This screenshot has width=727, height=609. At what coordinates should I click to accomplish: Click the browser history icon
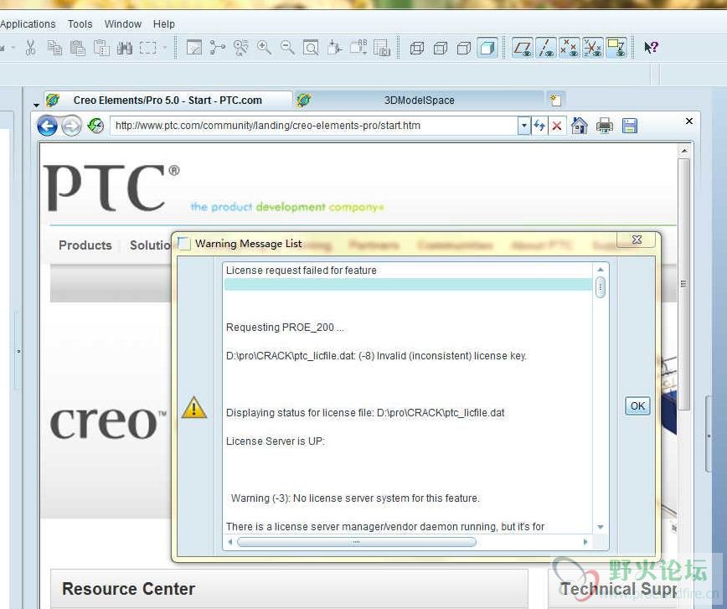coord(95,126)
